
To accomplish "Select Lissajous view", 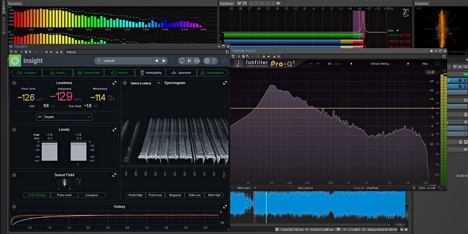I will click(92, 195).
